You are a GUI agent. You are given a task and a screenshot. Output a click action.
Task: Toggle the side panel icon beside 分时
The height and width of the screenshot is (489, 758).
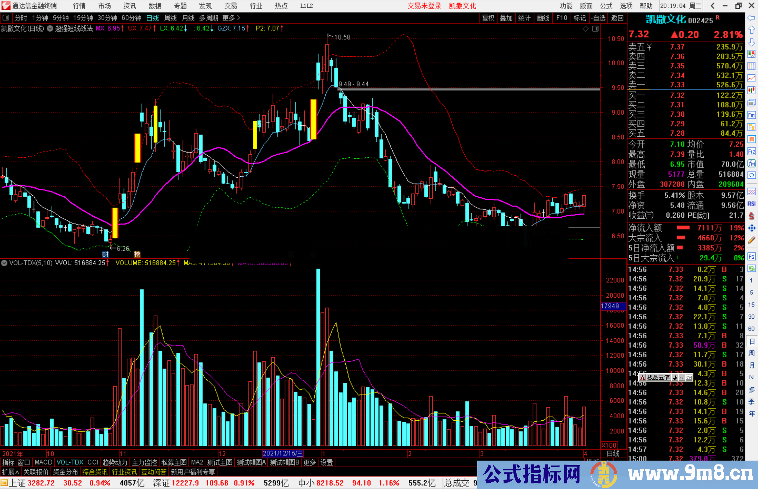[x=6, y=18]
